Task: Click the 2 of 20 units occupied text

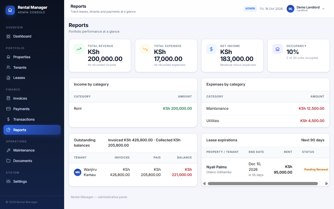Action: [x=302, y=58]
